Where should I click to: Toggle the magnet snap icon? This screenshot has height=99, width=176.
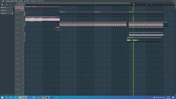[x=3, y=1]
